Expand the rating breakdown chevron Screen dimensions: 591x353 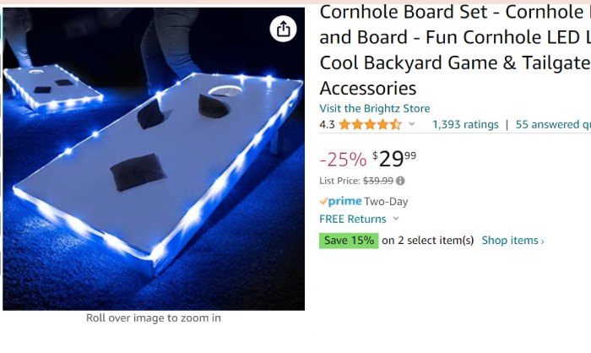pyautogui.click(x=412, y=123)
